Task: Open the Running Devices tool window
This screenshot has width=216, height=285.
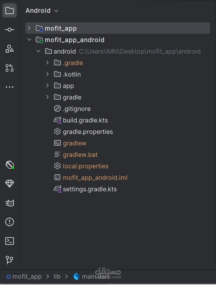Action: [10, 165]
